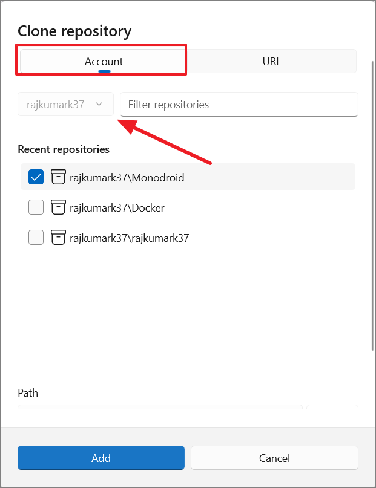Click the Path input field

[x=160, y=411]
